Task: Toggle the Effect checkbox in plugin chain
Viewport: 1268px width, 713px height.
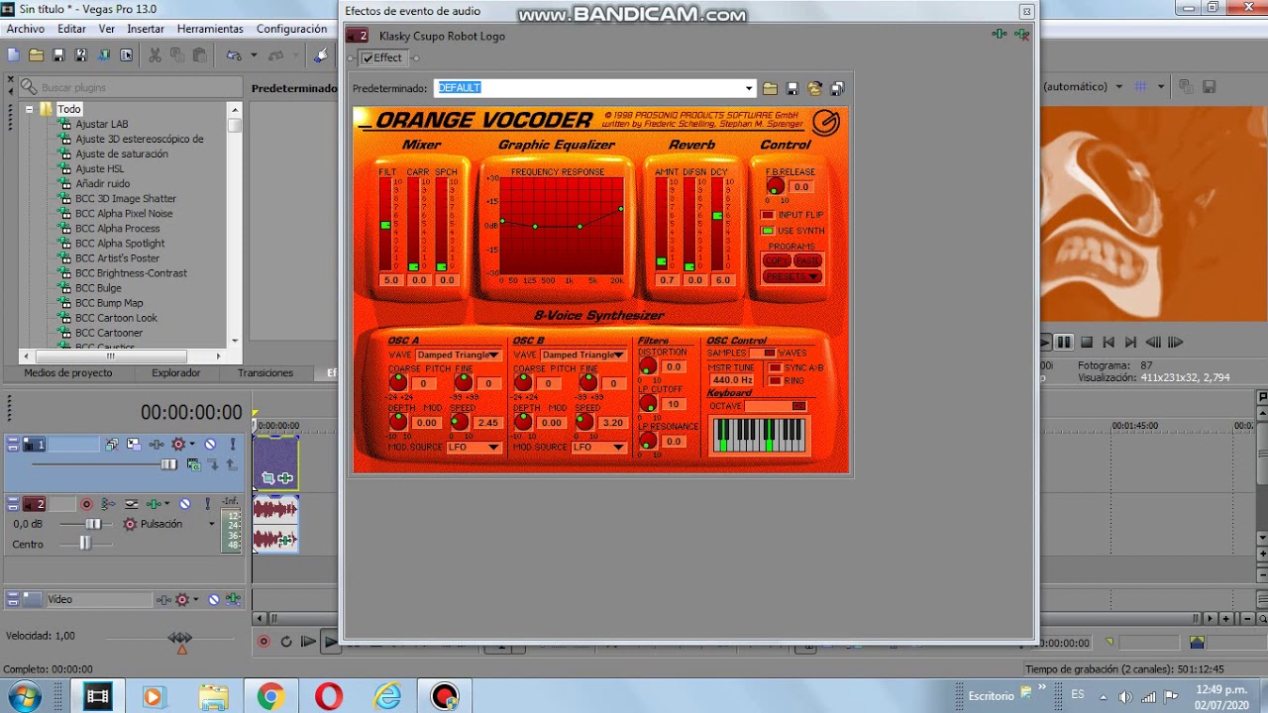Action: [369, 58]
